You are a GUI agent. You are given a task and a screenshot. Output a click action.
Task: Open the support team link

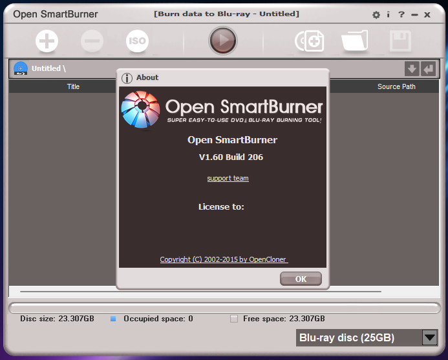pos(228,179)
